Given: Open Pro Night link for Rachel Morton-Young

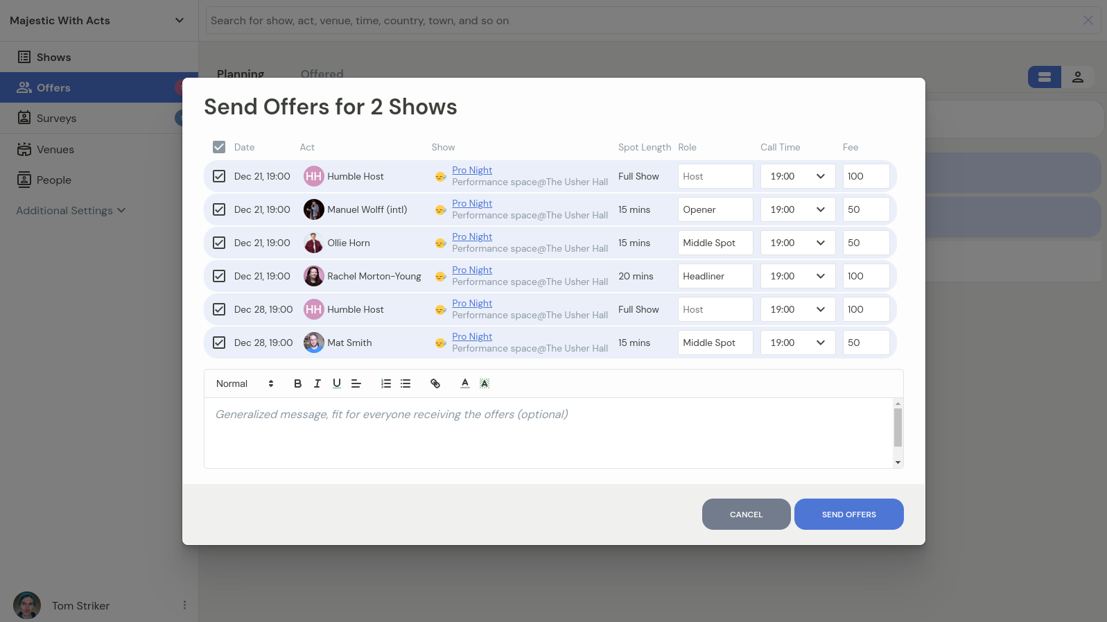Looking at the screenshot, I should [472, 270].
